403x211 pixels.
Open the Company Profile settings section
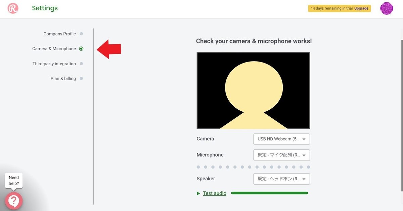(x=59, y=34)
